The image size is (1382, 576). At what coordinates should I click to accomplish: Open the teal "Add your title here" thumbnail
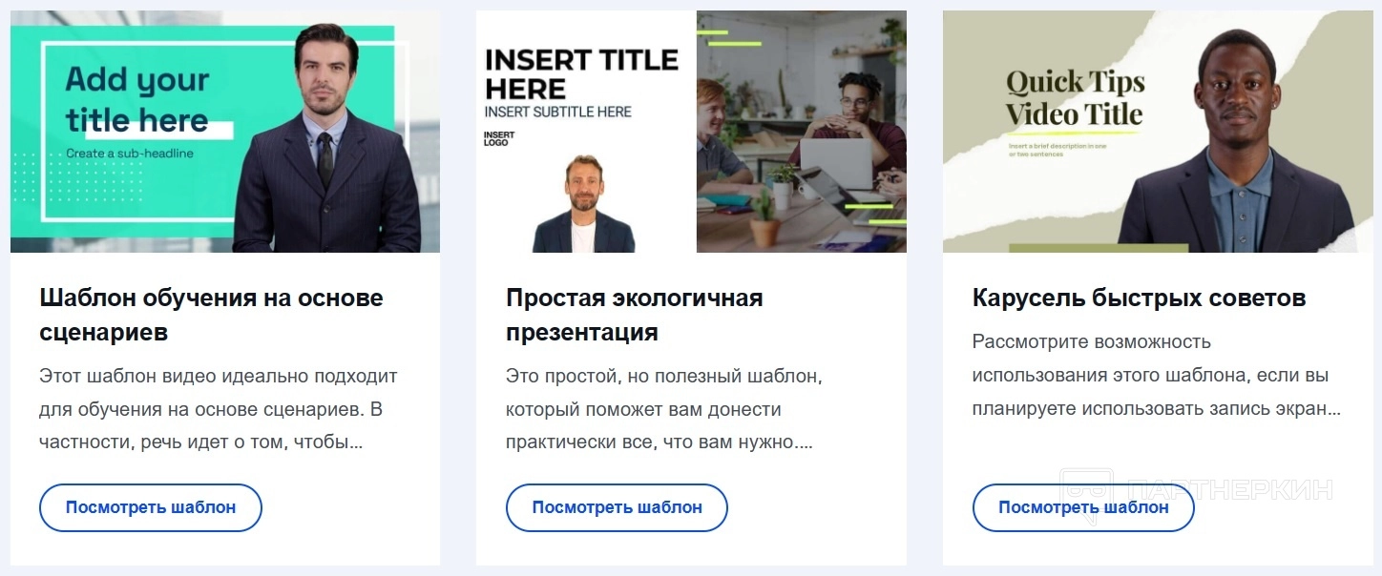(x=225, y=132)
